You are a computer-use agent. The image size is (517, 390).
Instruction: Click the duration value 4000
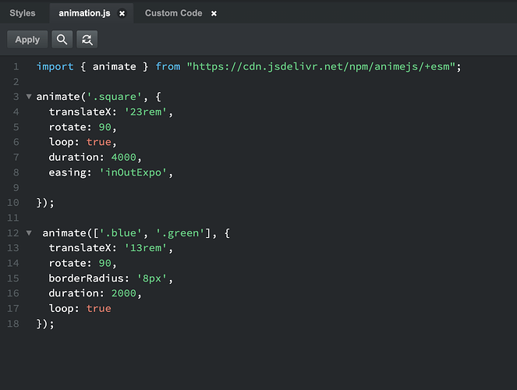124,158
